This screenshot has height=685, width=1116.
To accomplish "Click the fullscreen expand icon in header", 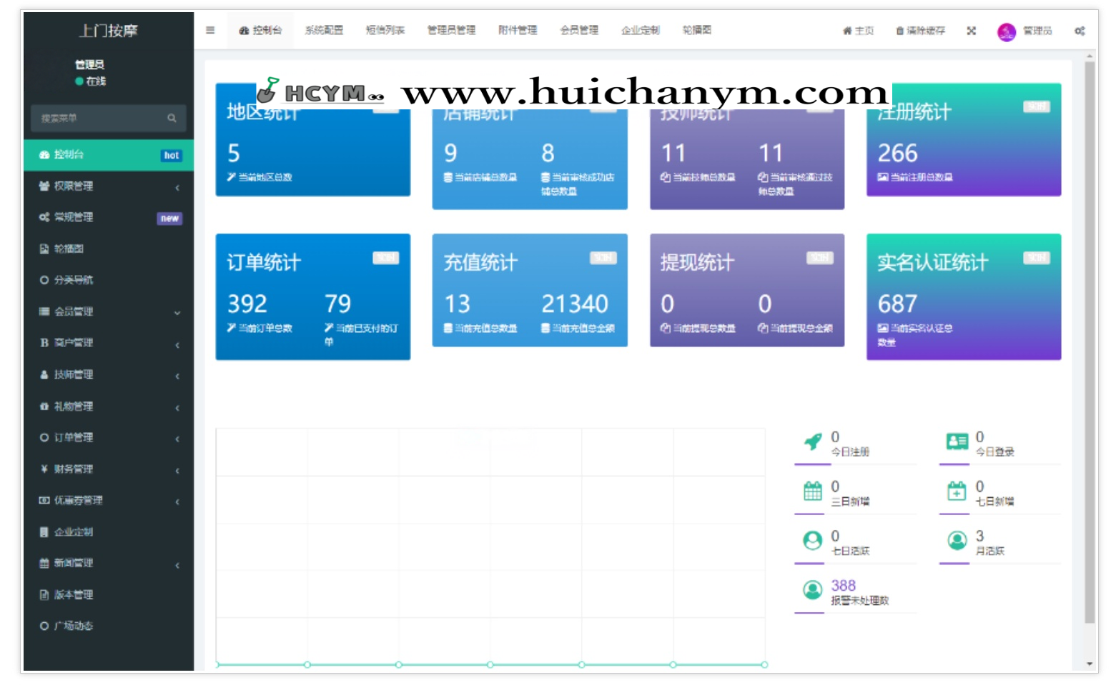I will (x=971, y=31).
